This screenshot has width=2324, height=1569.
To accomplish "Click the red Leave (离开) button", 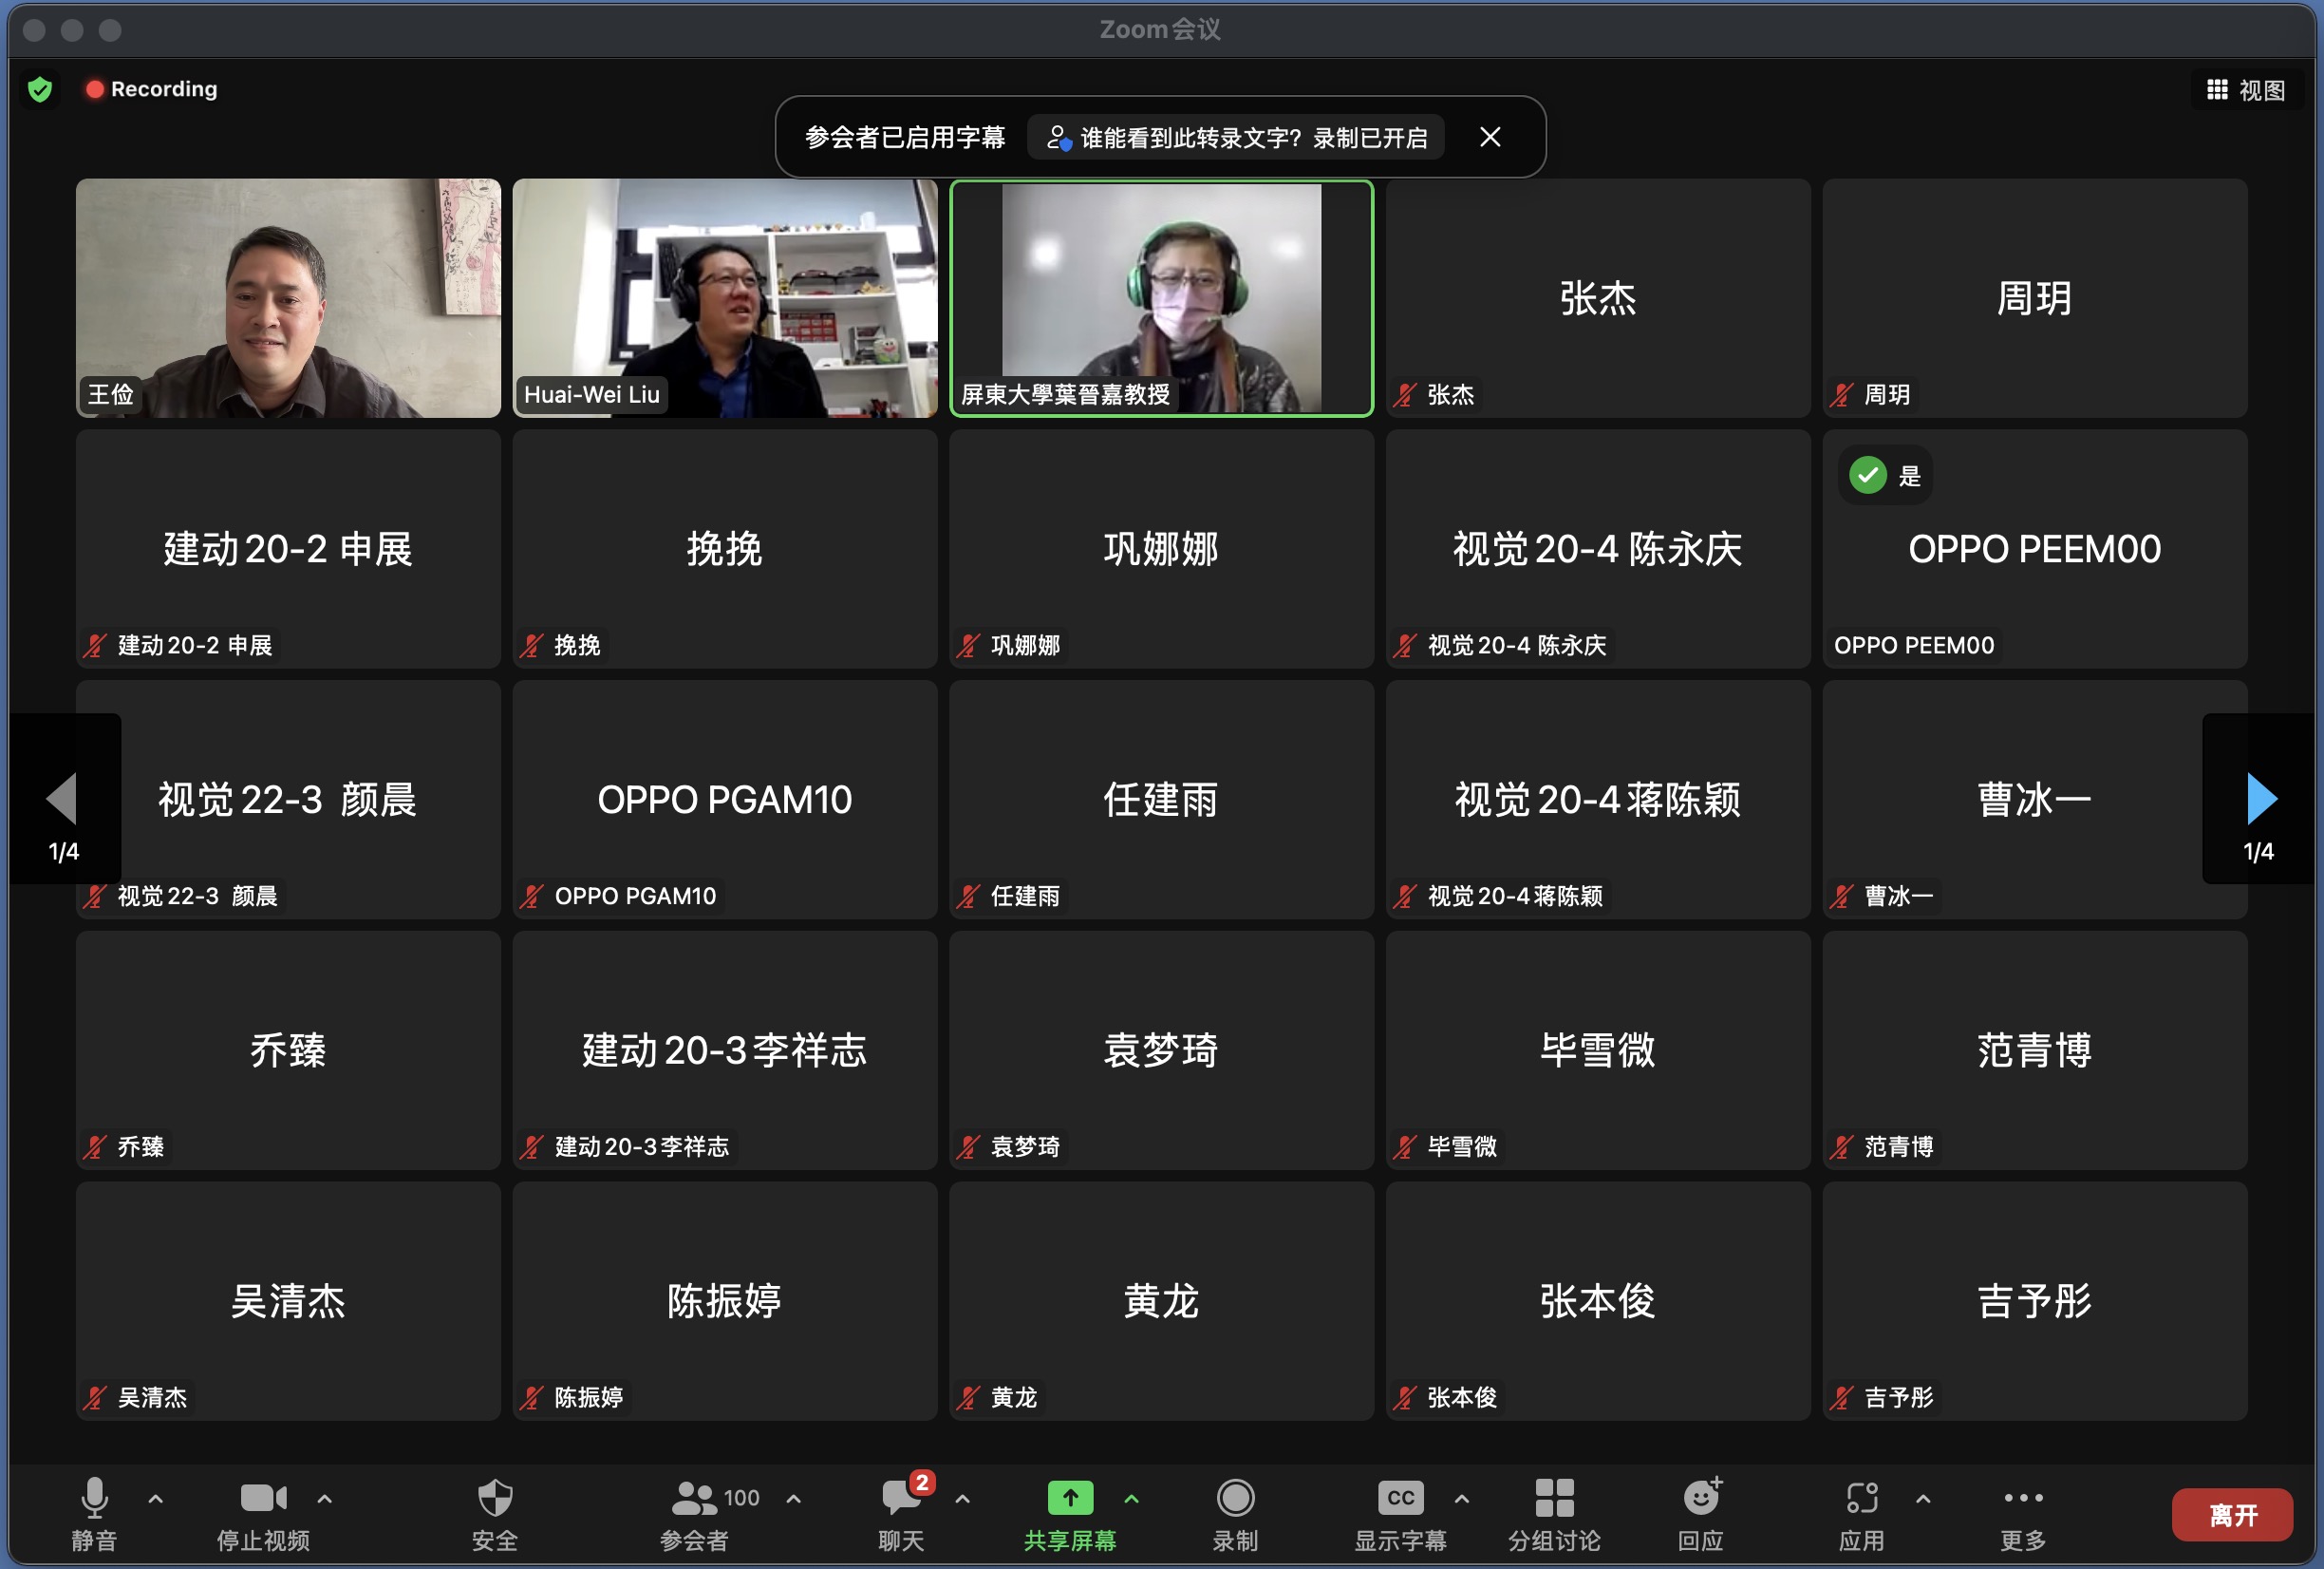I will (x=2232, y=1515).
